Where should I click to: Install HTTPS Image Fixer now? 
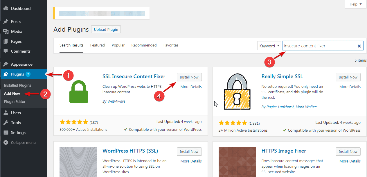coord(348,151)
